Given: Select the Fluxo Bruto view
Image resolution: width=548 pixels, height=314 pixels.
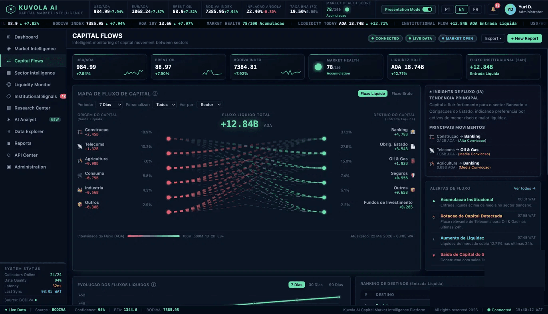Looking at the screenshot, I should (x=402, y=93).
